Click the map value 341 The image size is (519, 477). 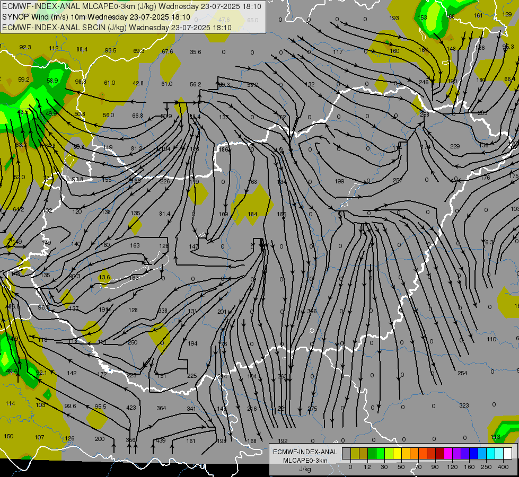[191, 409]
